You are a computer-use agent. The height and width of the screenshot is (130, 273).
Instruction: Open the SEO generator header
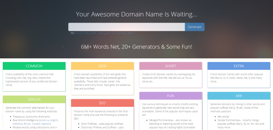pos(102,103)
